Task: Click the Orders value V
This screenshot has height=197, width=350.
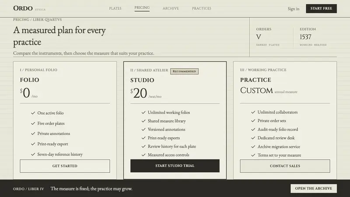Action: point(259,37)
